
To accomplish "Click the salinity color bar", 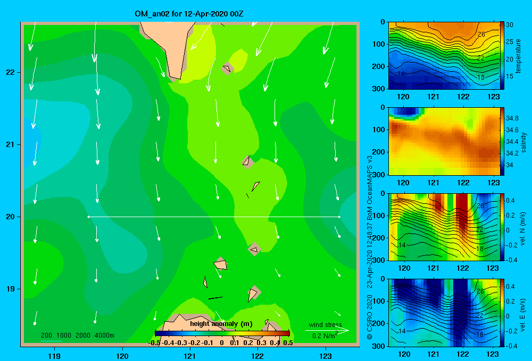I will click(x=502, y=141).
